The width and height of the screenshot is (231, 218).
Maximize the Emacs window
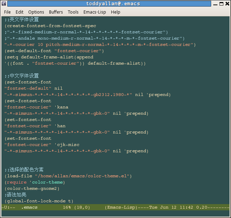point(221,4)
